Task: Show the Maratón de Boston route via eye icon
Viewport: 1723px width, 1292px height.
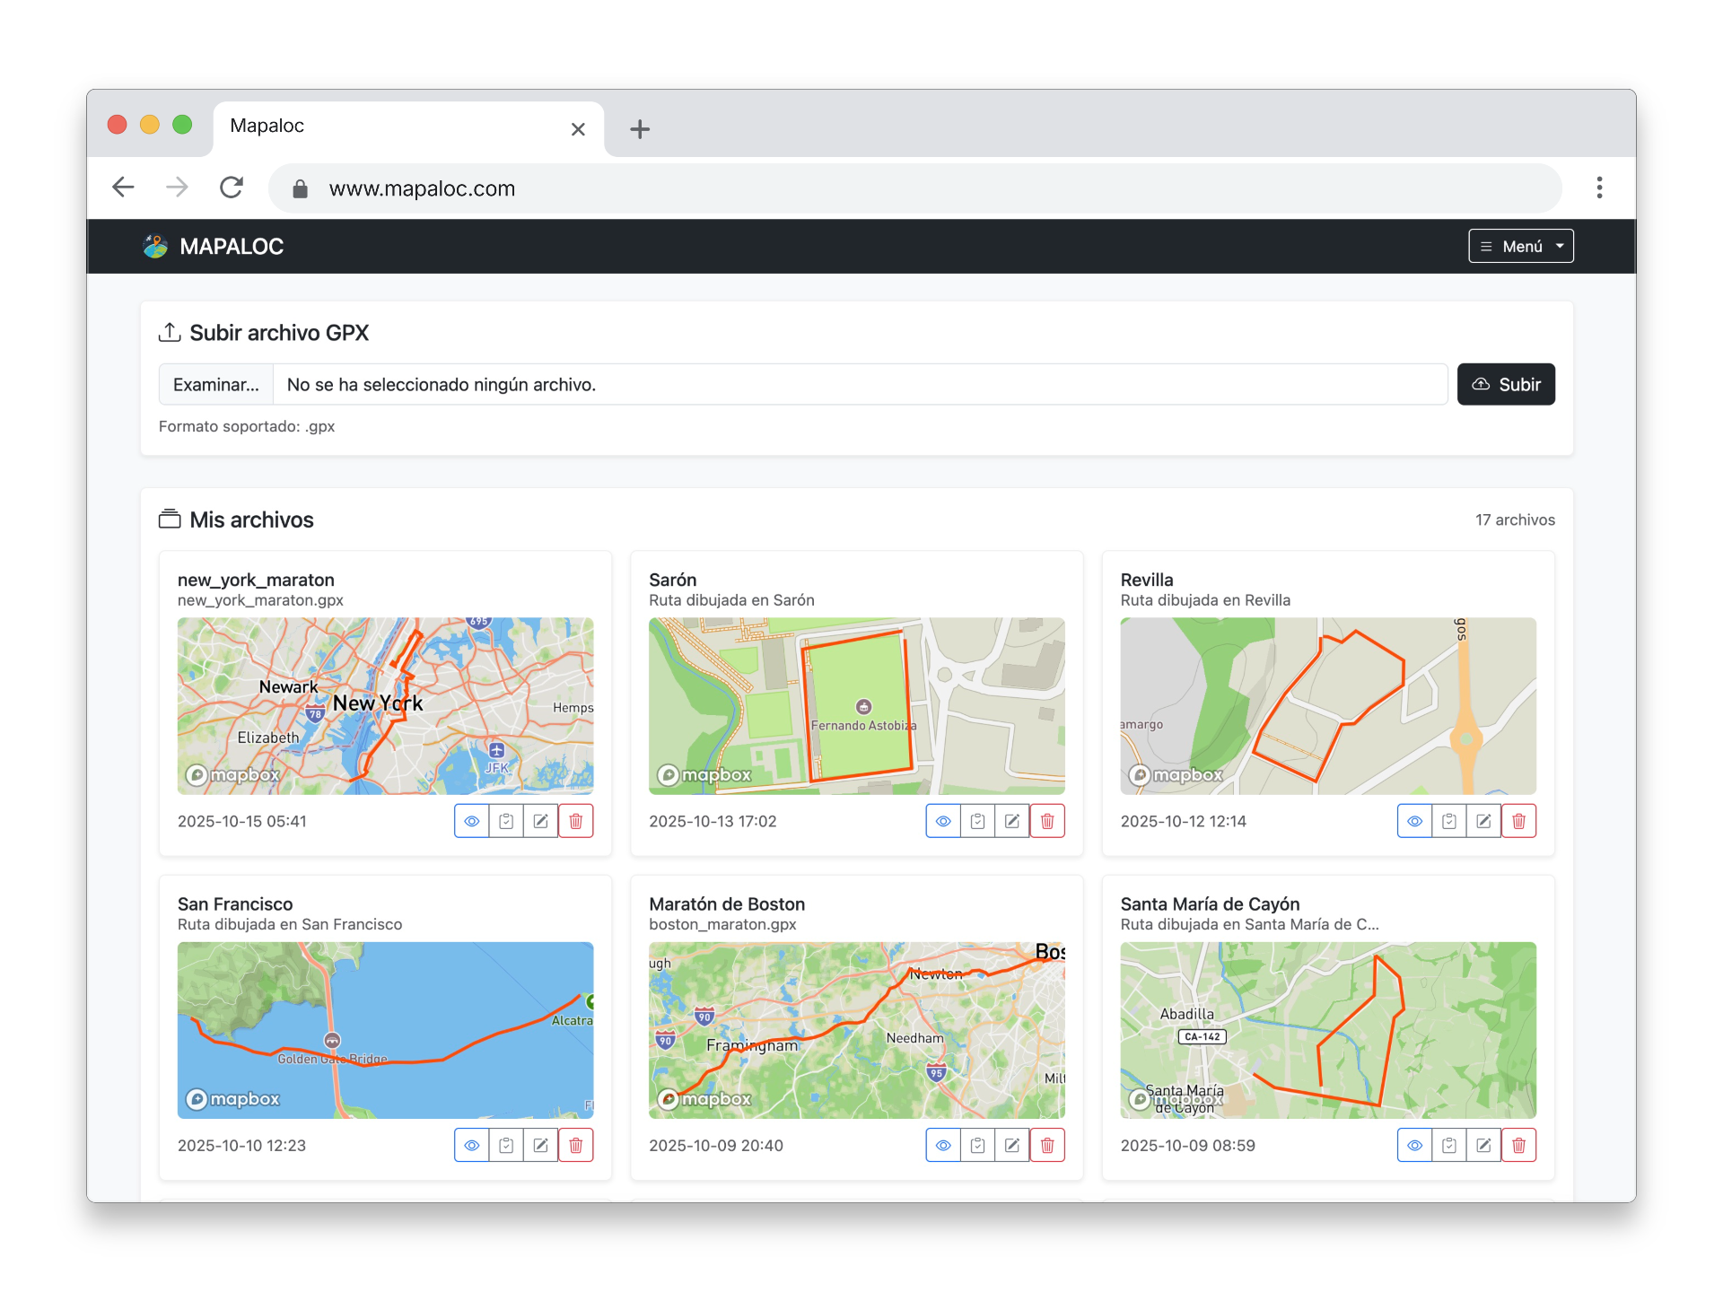Action: pyautogui.click(x=943, y=1145)
